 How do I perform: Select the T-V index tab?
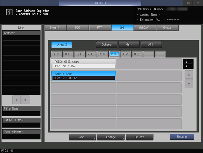[x=125, y=54]
